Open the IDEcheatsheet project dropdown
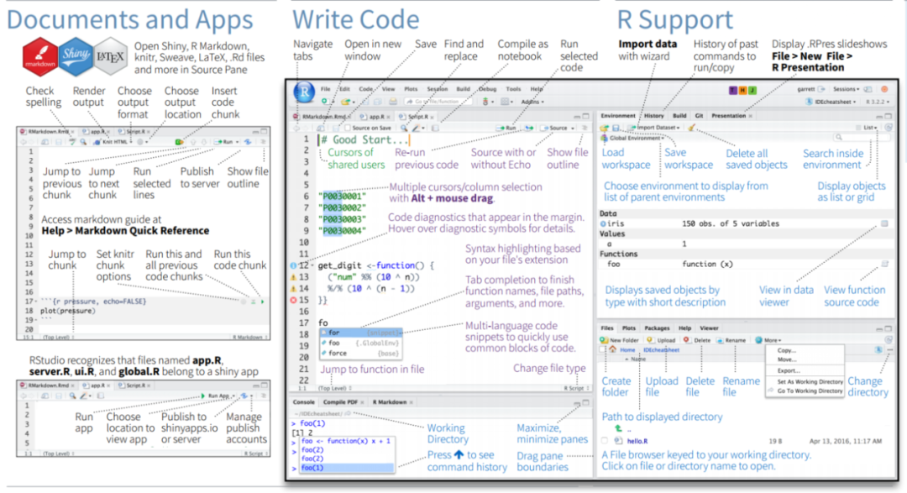907x493 pixels. [829, 102]
